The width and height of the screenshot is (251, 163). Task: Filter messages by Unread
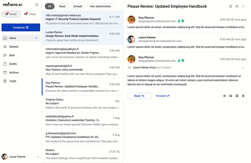coord(77,6)
